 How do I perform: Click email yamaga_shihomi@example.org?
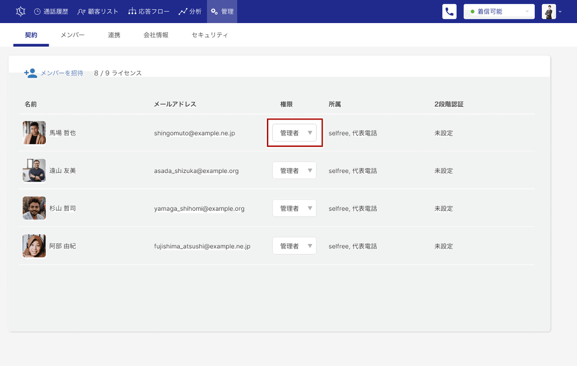(x=199, y=208)
